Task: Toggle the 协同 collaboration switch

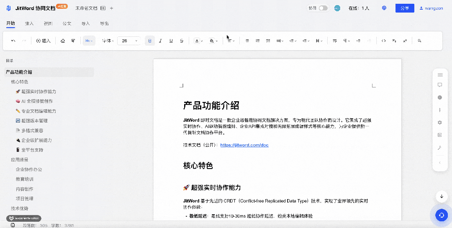Action: [323, 8]
